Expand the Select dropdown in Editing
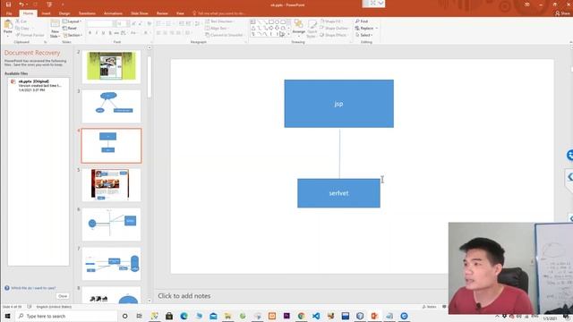Viewport: 573px width, 322px height. pyautogui.click(x=364, y=35)
